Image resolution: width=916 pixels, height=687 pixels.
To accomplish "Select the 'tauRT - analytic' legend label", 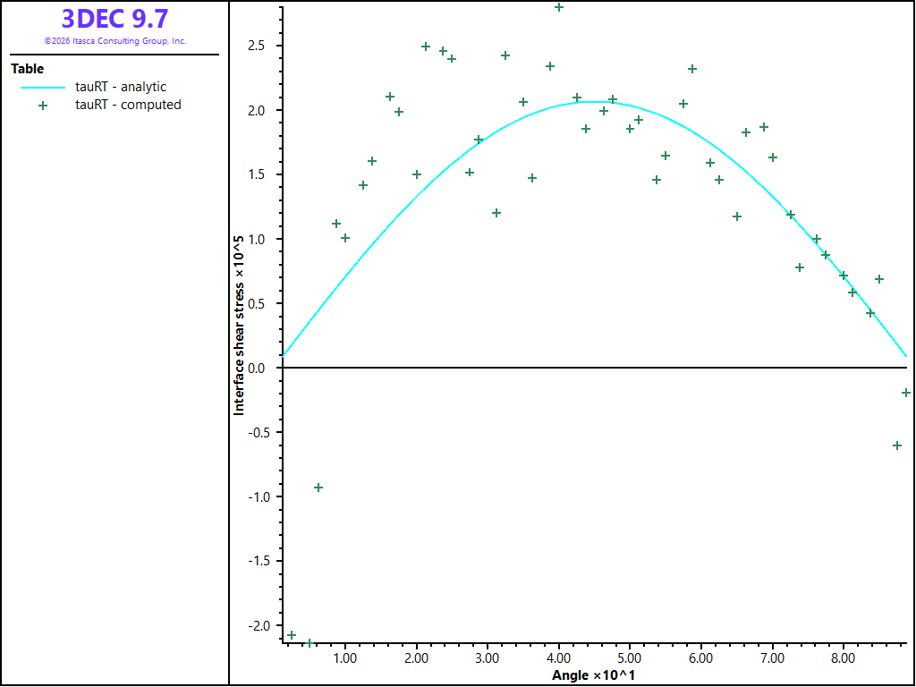I will (121, 87).
